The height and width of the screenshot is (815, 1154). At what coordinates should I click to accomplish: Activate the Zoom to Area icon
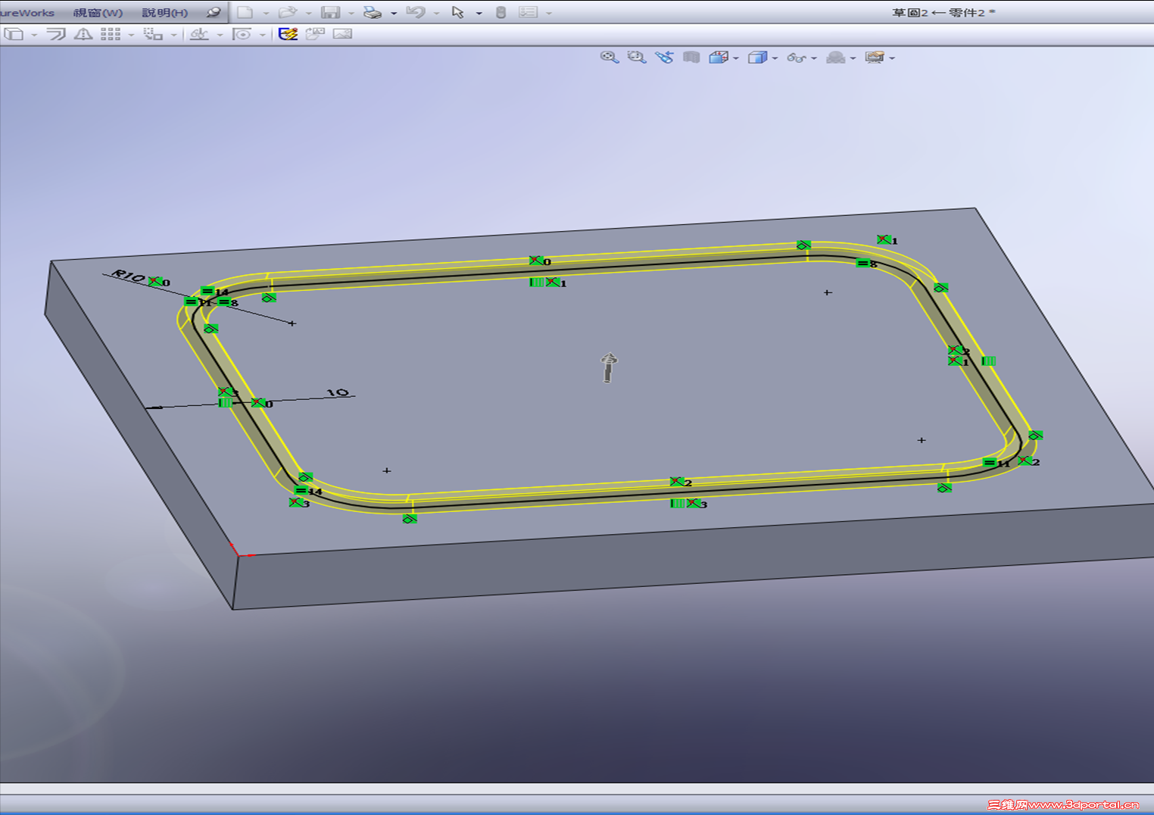[x=637, y=58]
